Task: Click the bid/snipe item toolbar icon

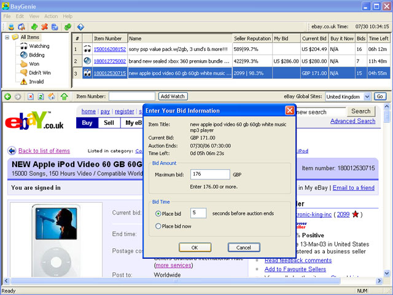Action: 21,26
